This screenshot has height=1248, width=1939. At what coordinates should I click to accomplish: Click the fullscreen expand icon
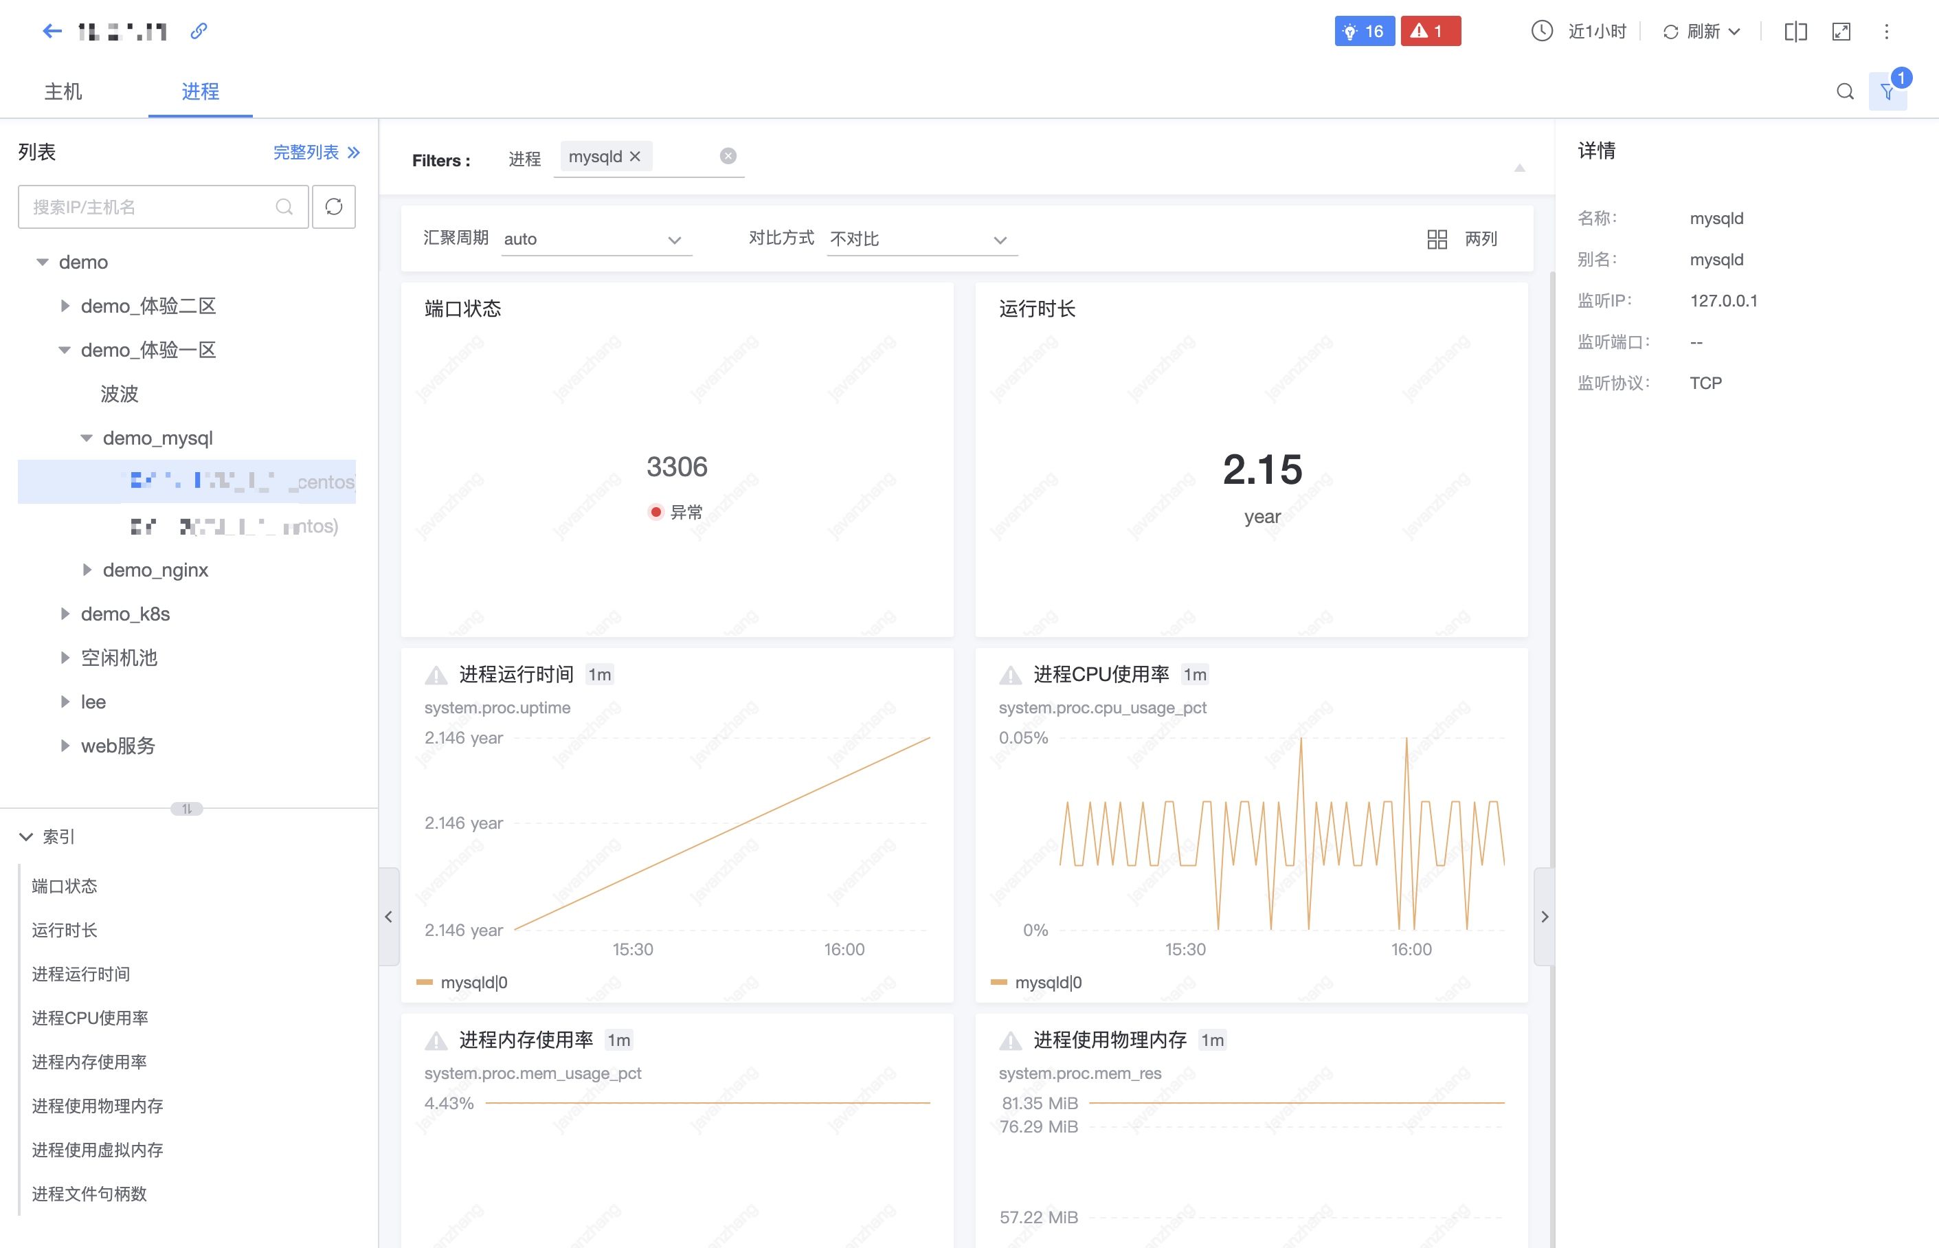point(1841,32)
